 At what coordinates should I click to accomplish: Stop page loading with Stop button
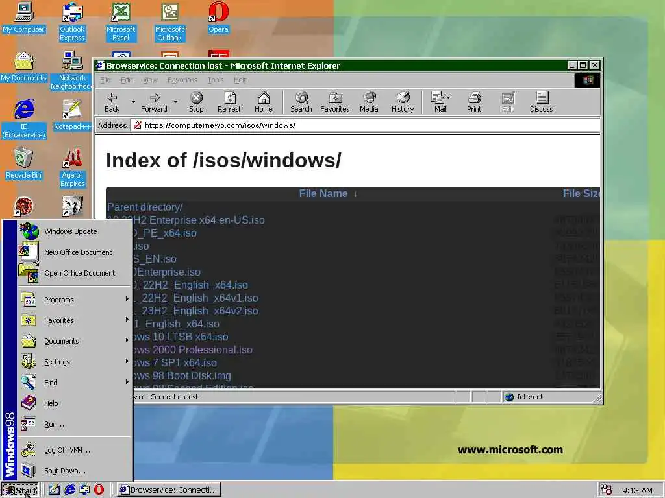pos(196,102)
